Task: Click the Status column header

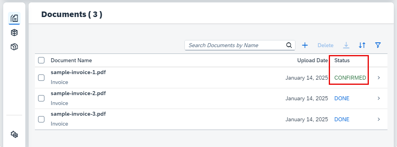Action: 342,60
